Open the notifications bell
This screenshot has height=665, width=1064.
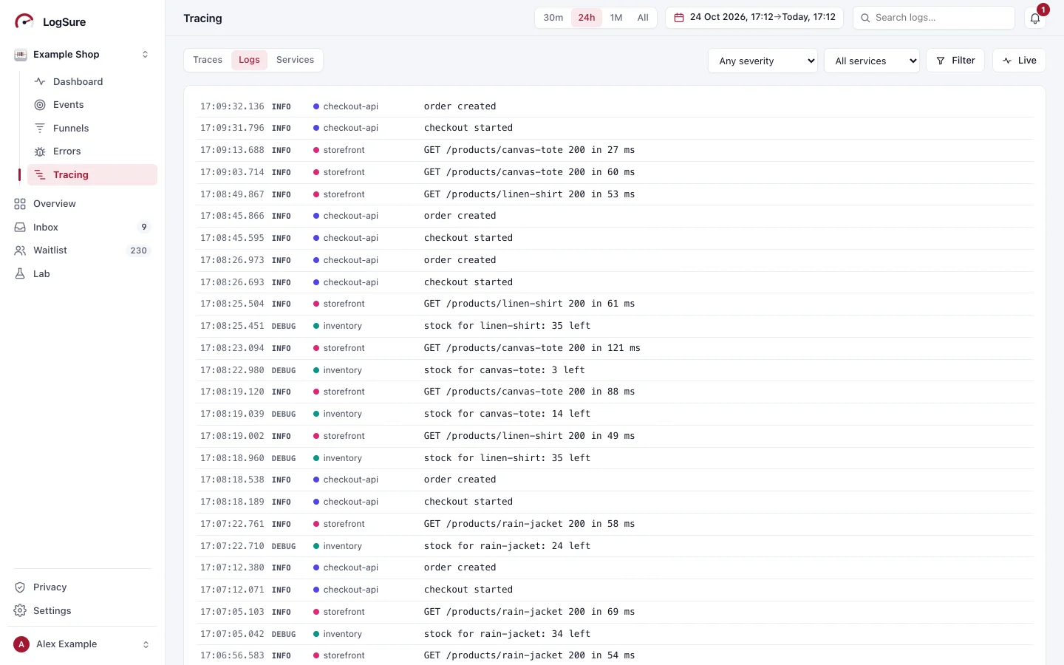coord(1035,18)
